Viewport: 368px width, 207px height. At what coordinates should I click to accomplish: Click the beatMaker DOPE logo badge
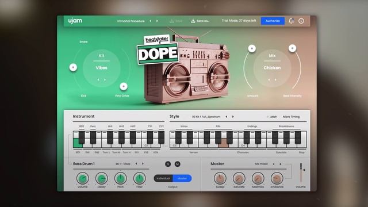click(158, 50)
